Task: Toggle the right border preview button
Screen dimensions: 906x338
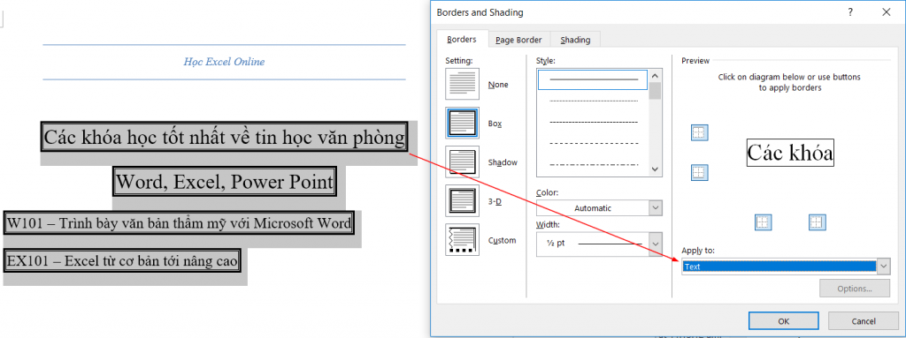Action: click(x=816, y=222)
